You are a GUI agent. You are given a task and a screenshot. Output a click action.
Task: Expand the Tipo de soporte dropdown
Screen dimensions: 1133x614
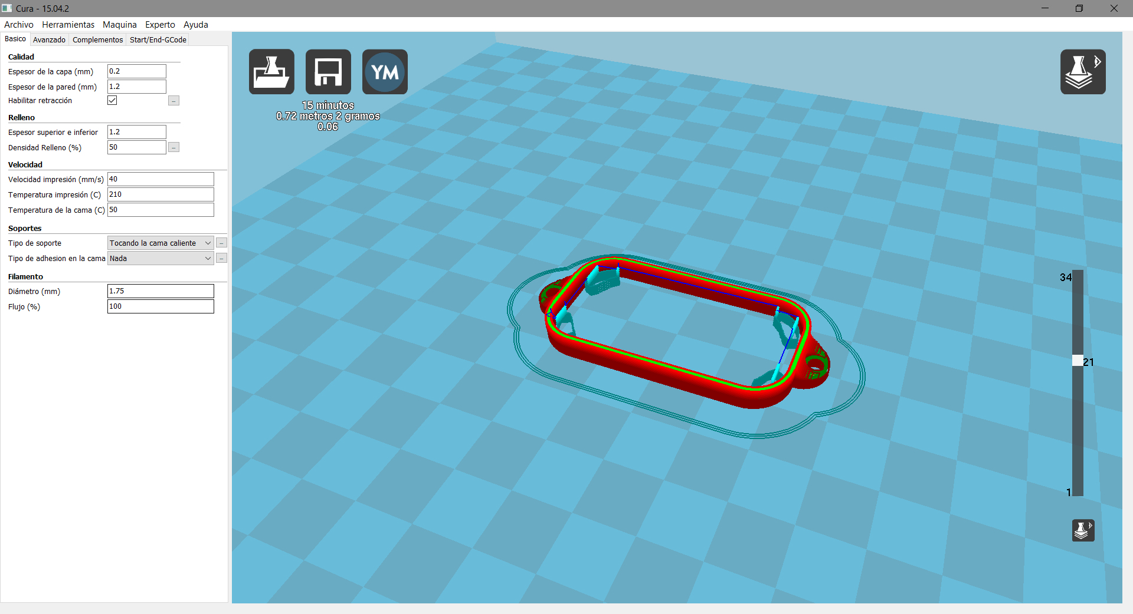pyautogui.click(x=161, y=243)
